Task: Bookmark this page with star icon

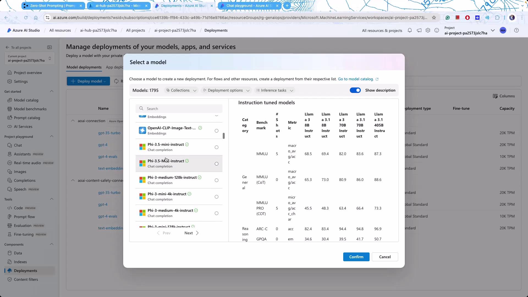Action: [434, 18]
